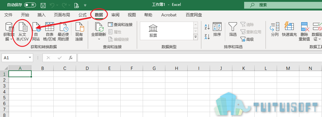This screenshot has width=322, height=117.
Task: Move up one row in data types gallery
Action: point(195,25)
